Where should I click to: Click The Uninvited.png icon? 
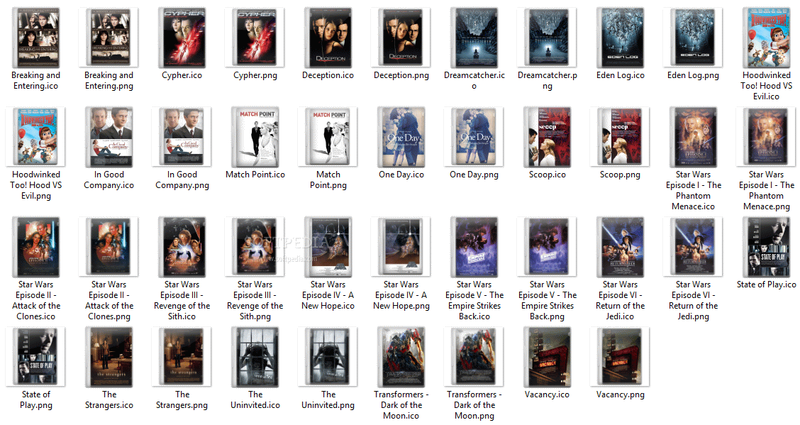pyautogui.click(x=328, y=357)
